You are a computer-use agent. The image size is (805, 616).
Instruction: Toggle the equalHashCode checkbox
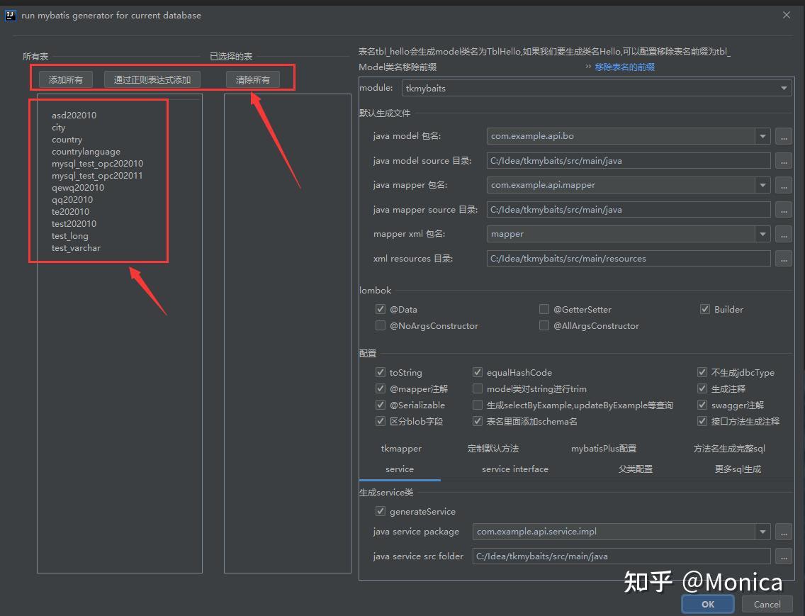coord(478,372)
